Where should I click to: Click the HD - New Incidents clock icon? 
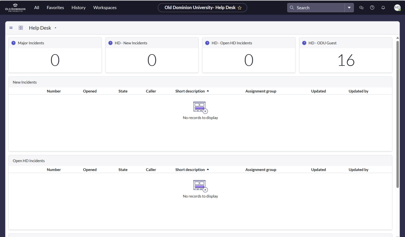tap(110, 43)
